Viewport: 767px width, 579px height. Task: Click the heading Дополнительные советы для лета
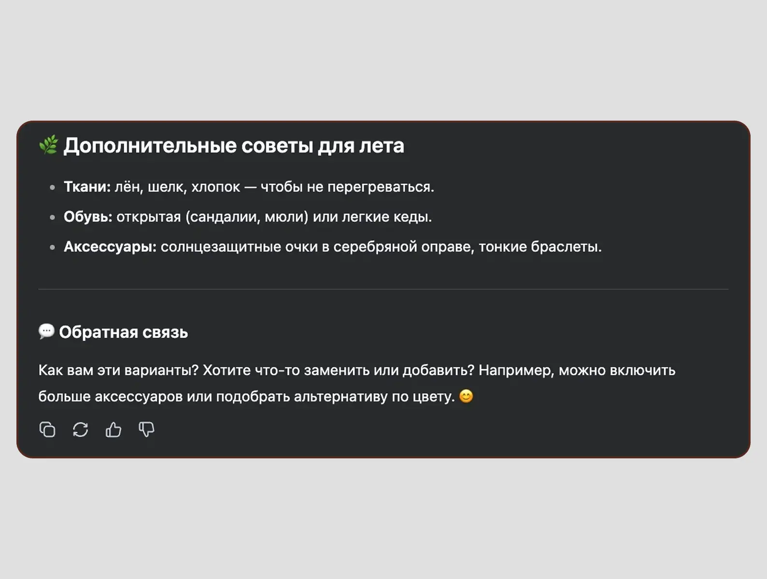click(x=234, y=146)
